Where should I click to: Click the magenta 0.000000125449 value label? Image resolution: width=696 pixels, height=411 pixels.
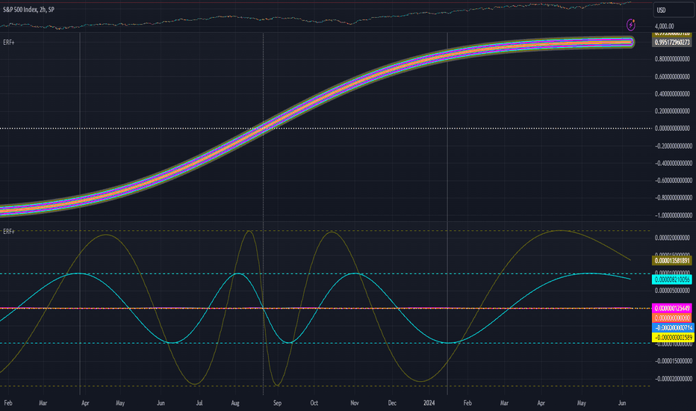(672, 308)
